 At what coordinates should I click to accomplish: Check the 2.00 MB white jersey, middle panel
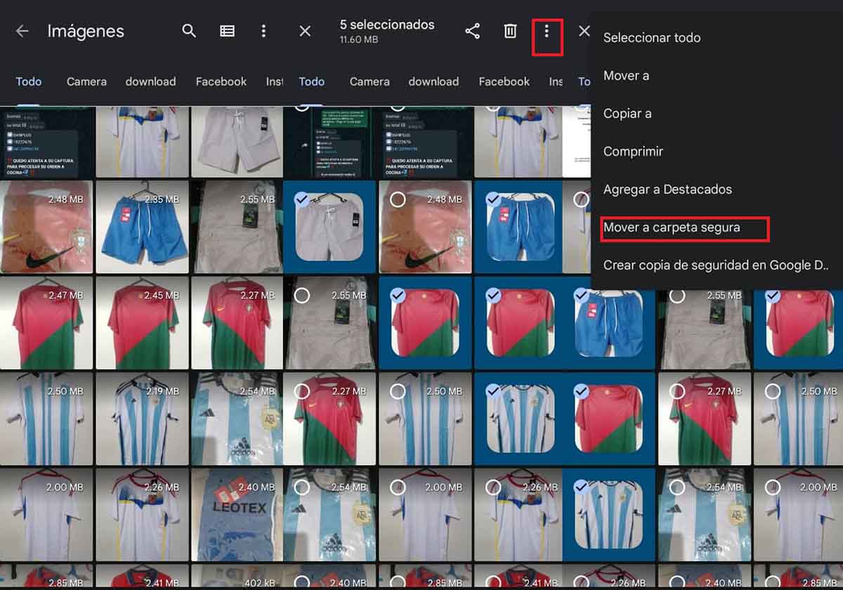[397, 487]
